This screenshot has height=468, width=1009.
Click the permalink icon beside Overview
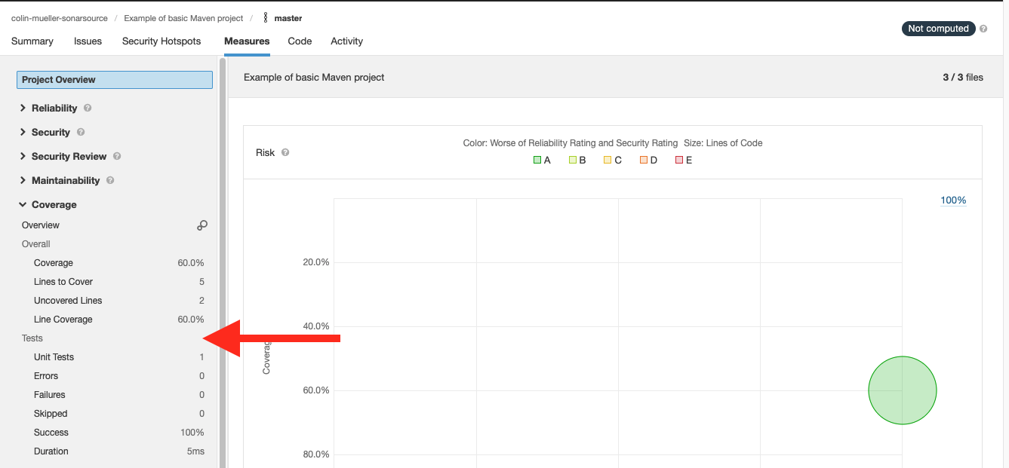click(201, 225)
